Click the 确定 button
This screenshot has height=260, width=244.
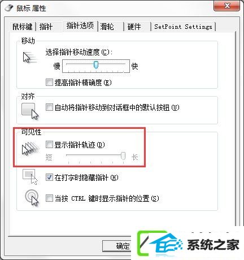(117, 246)
